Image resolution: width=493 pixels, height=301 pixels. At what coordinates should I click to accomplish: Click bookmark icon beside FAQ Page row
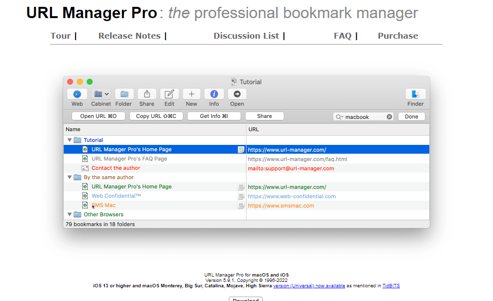click(85, 159)
